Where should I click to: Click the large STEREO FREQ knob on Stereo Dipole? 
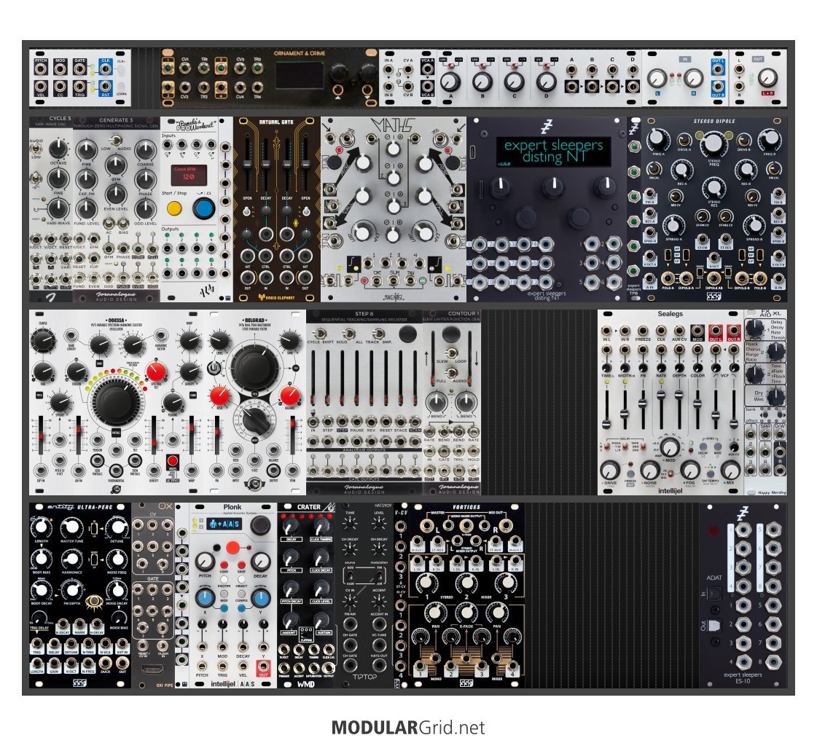coord(714,144)
